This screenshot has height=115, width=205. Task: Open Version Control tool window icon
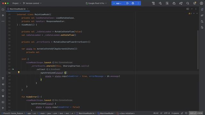3,108
